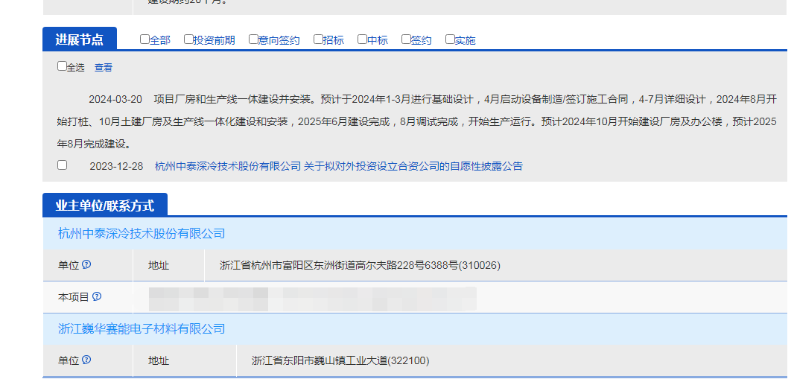Viewport: 794px width, 382px height.
Task: Click help icon beside 单位 under 浙江巍华赛能
Action: pyautogui.click(x=86, y=360)
